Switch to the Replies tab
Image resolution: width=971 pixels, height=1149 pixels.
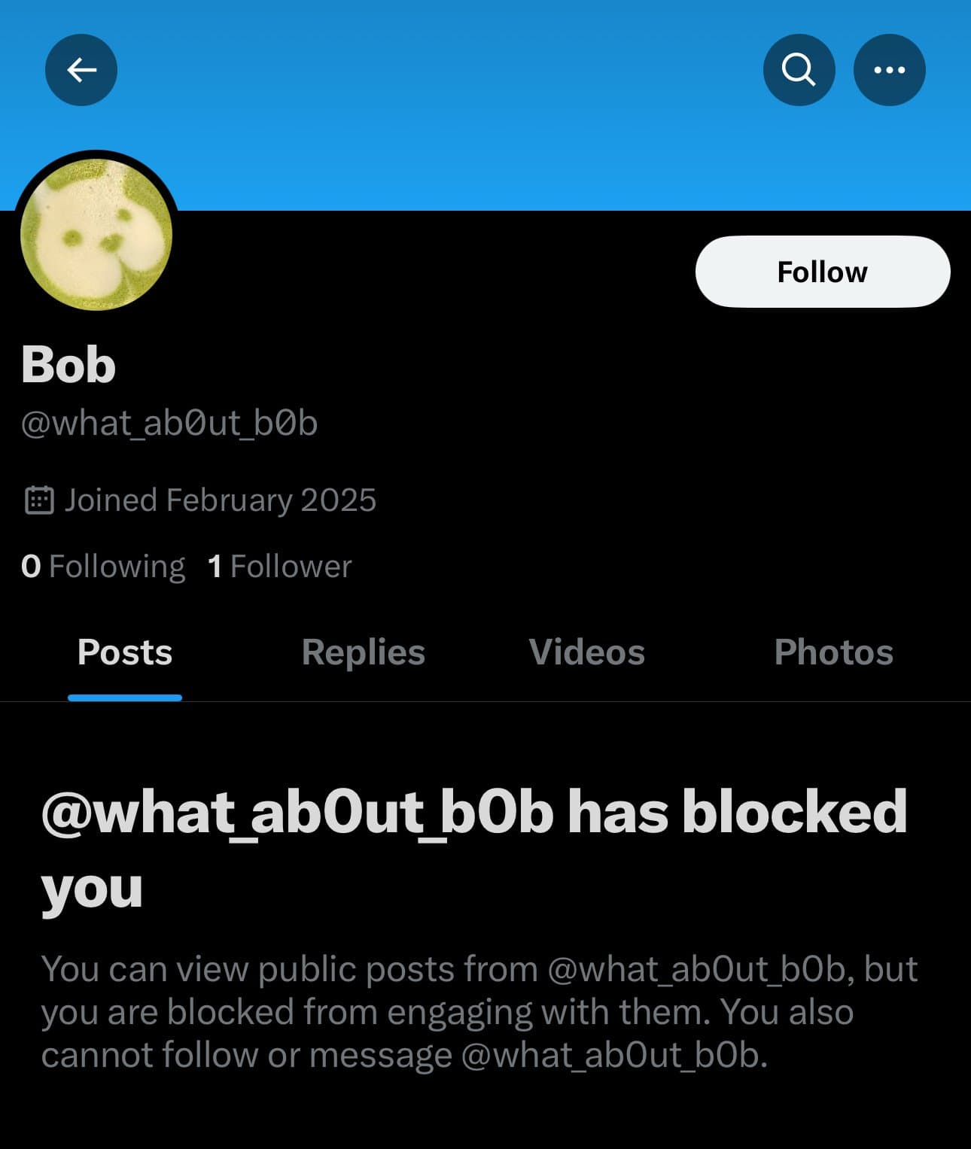click(x=364, y=652)
